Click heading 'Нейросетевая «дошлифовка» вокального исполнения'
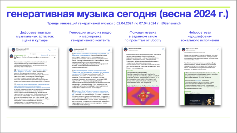 click(200, 36)
